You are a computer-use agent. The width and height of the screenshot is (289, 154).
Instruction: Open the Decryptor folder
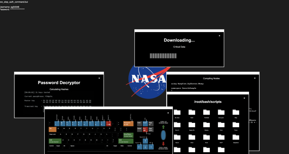(221, 112)
